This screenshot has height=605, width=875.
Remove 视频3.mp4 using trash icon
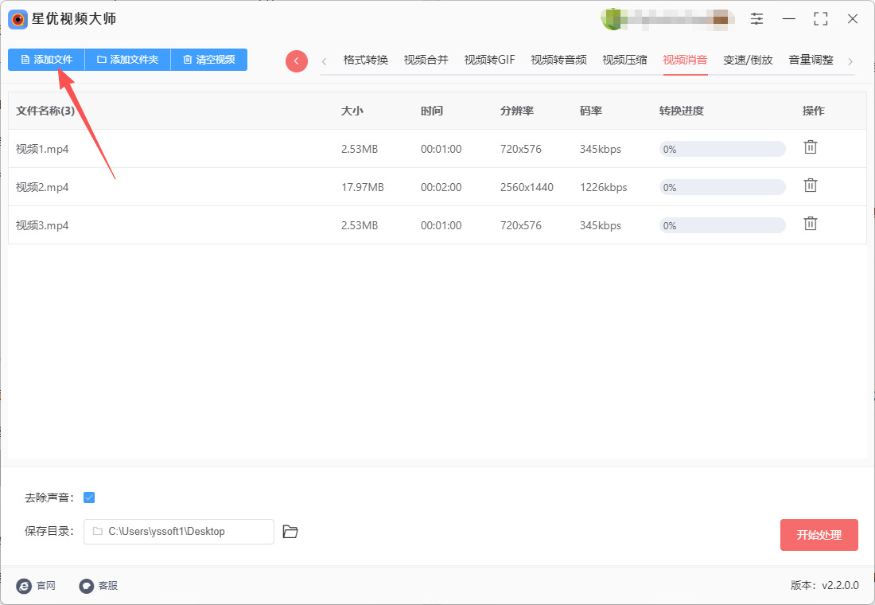tap(810, 224)
